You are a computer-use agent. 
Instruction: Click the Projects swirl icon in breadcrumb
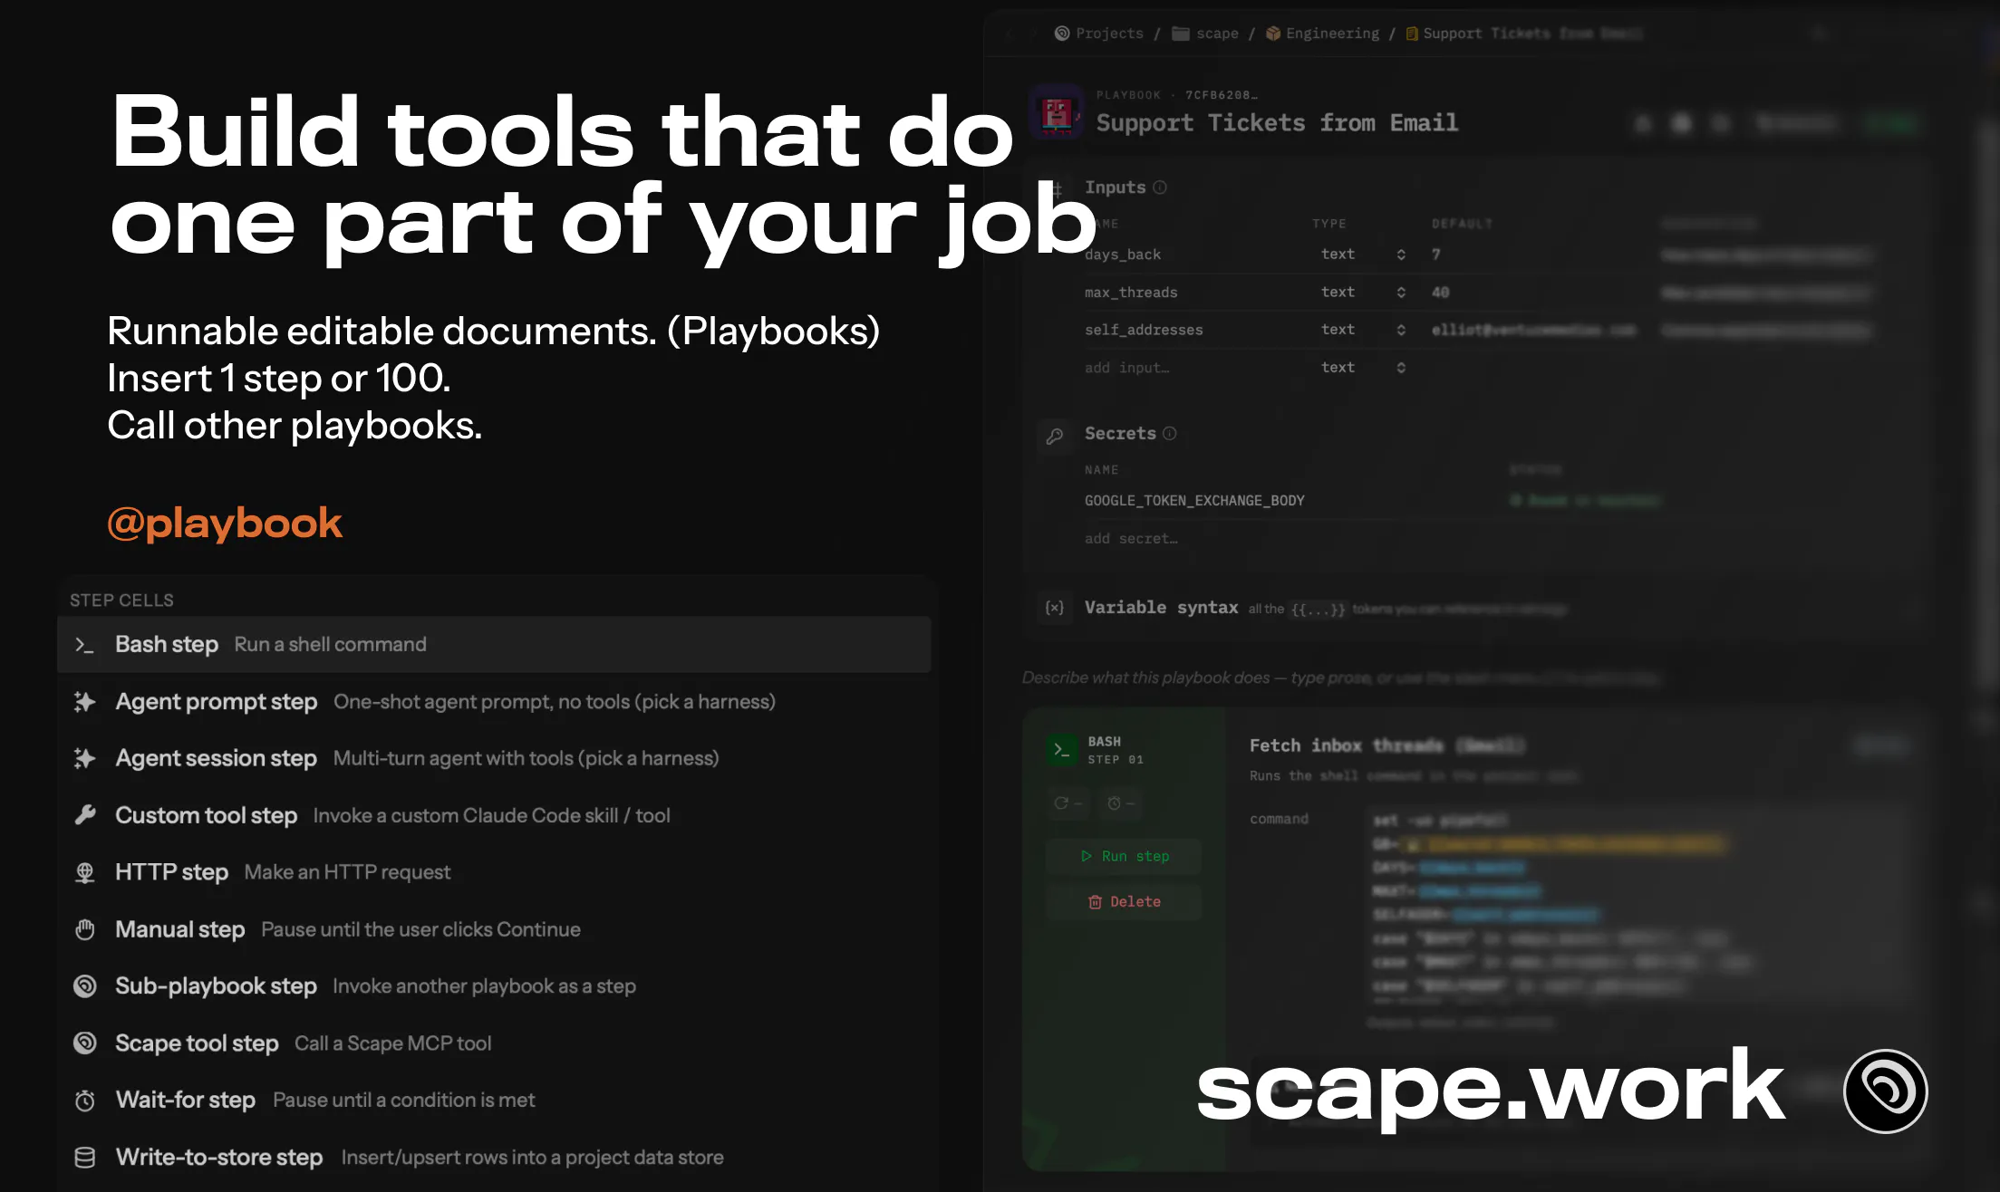tap(1062, 34)
